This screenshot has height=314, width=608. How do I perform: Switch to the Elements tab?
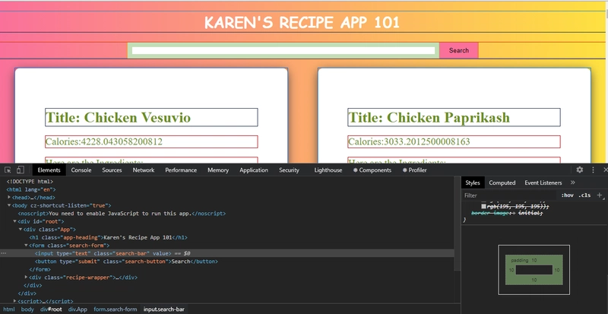pyautogui.click(x=49, y=170)
